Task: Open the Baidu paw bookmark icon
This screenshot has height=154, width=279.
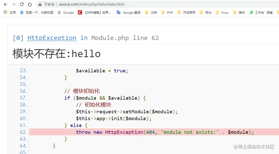Action: 22,12
